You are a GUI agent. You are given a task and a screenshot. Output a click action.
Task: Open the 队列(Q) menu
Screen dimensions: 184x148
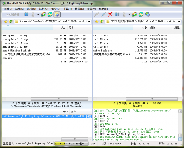tap(44, 9)
